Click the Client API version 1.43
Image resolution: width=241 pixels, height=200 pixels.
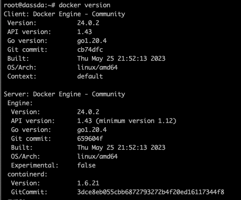point(85,32)
